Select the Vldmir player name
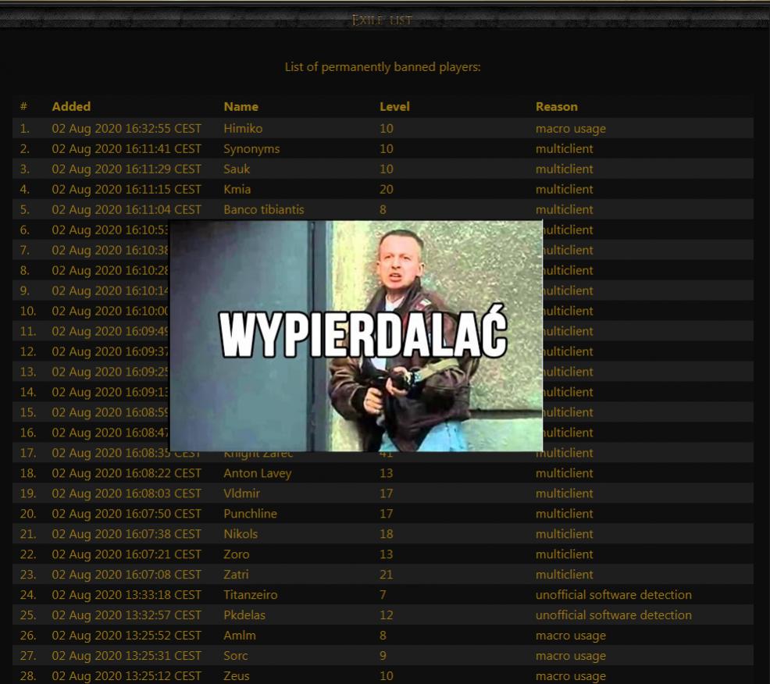Screen dimensions: 770x684 (241, 493)
